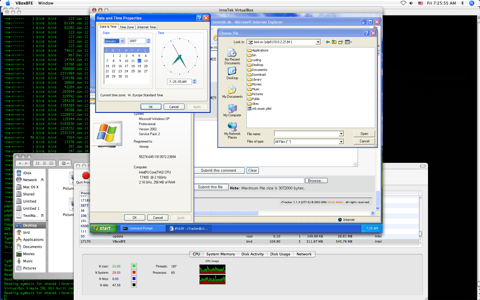480x300 pixels.
Task: Open the File name dropdown arrow
Action: (341, 134)
